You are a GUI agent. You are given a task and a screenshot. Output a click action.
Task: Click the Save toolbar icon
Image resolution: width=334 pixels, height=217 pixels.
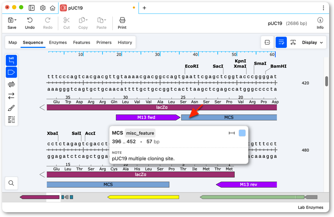point(10,20)
